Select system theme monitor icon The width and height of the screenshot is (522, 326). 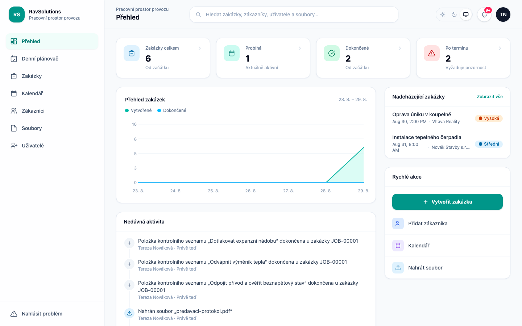click(x=466, y=14)
